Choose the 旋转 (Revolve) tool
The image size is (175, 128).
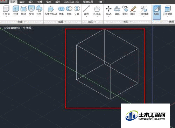click(x=23, y=10)
